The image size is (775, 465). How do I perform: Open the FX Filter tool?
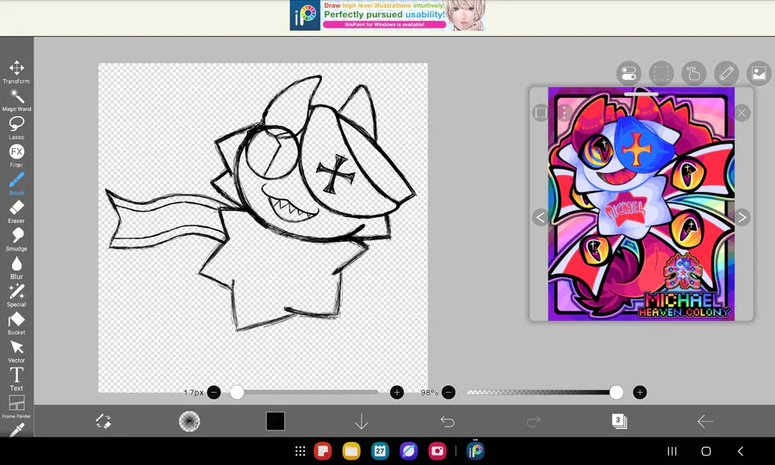click(16, 156)
